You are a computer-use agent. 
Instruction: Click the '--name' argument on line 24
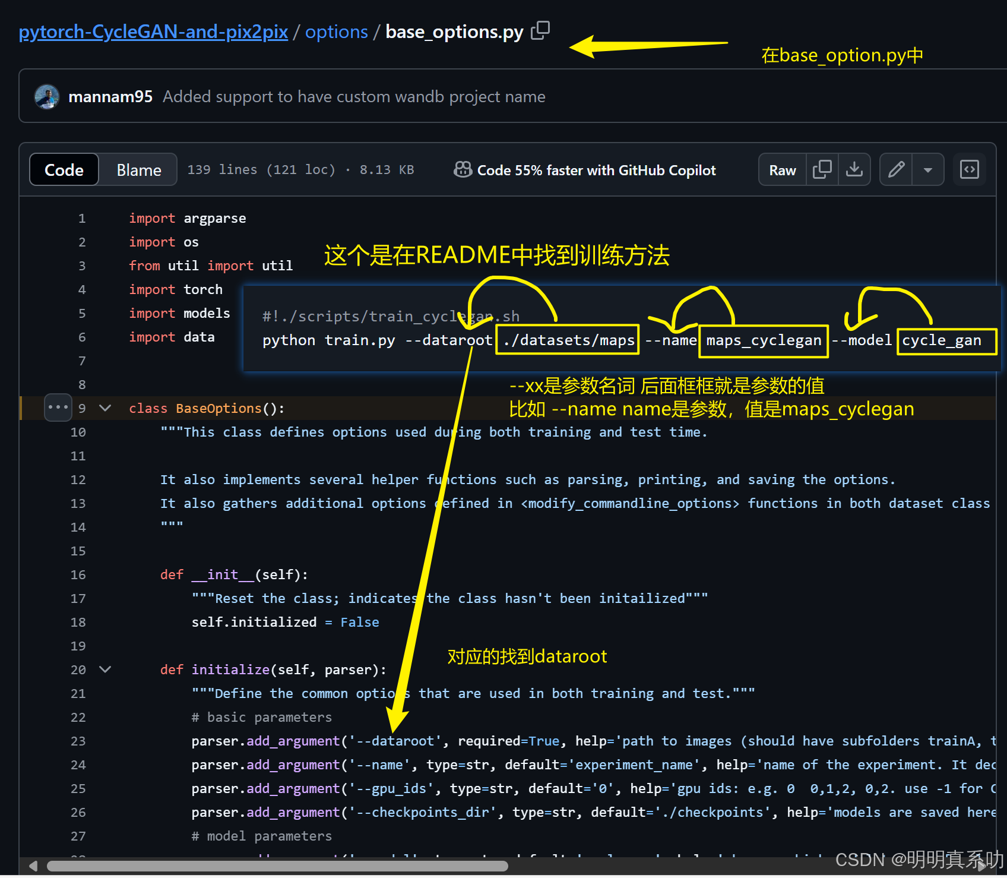pyautogui.click(x=379, y=765)
